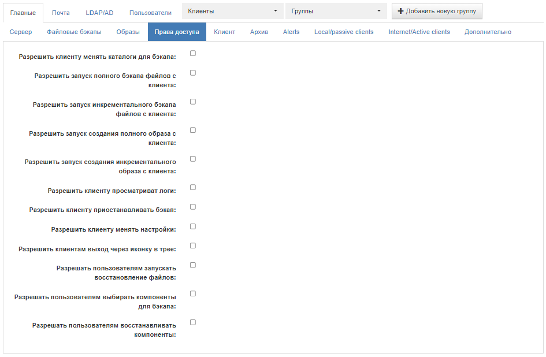Tick Разрешить запуск полного бэкапа файлов checkbox
Screen dimensions: 546x357
pyautogui.click(x=193, y=73)
